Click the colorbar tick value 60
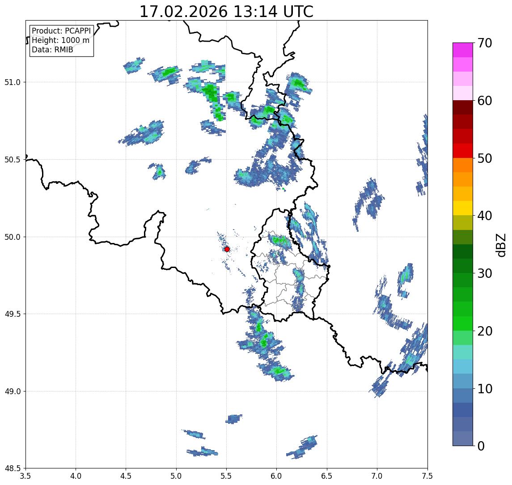 coord(485,101)
